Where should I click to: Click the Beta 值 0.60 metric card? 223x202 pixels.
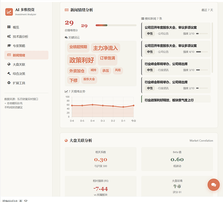click(x=177, y=159)
